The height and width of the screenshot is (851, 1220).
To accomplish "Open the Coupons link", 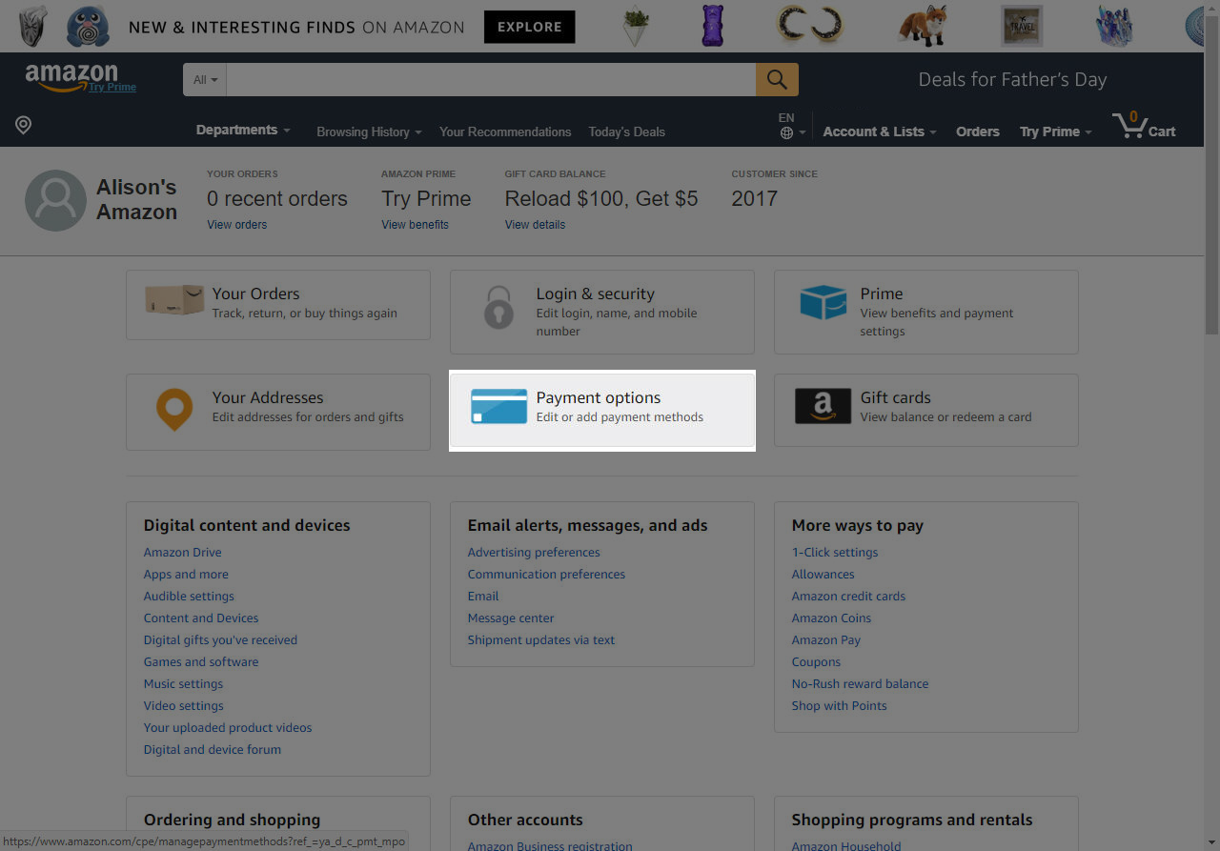I will 816,662.
